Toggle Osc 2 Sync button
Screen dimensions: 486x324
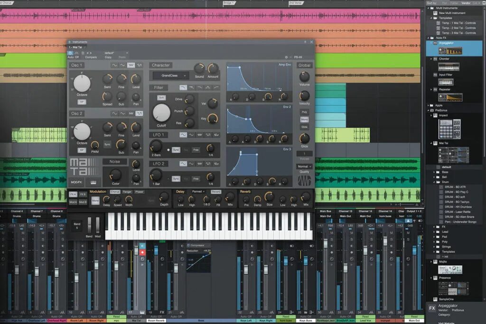pyautogui.click(x=107, y=144)
